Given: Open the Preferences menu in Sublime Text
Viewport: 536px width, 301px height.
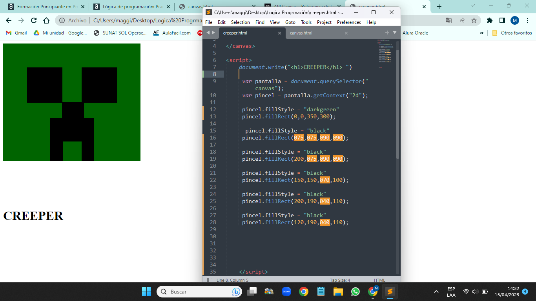Looking at the screenshot, I should 349,22.
